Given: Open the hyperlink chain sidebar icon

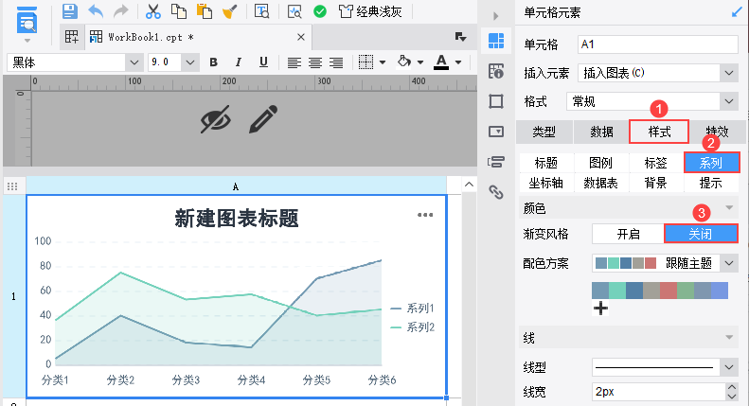Looking at the screenshot, I should 496,192.
